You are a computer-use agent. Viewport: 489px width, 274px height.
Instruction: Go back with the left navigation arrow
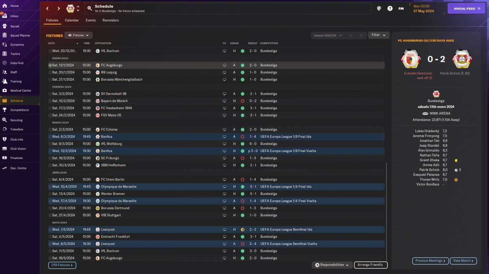coord(47,8)
